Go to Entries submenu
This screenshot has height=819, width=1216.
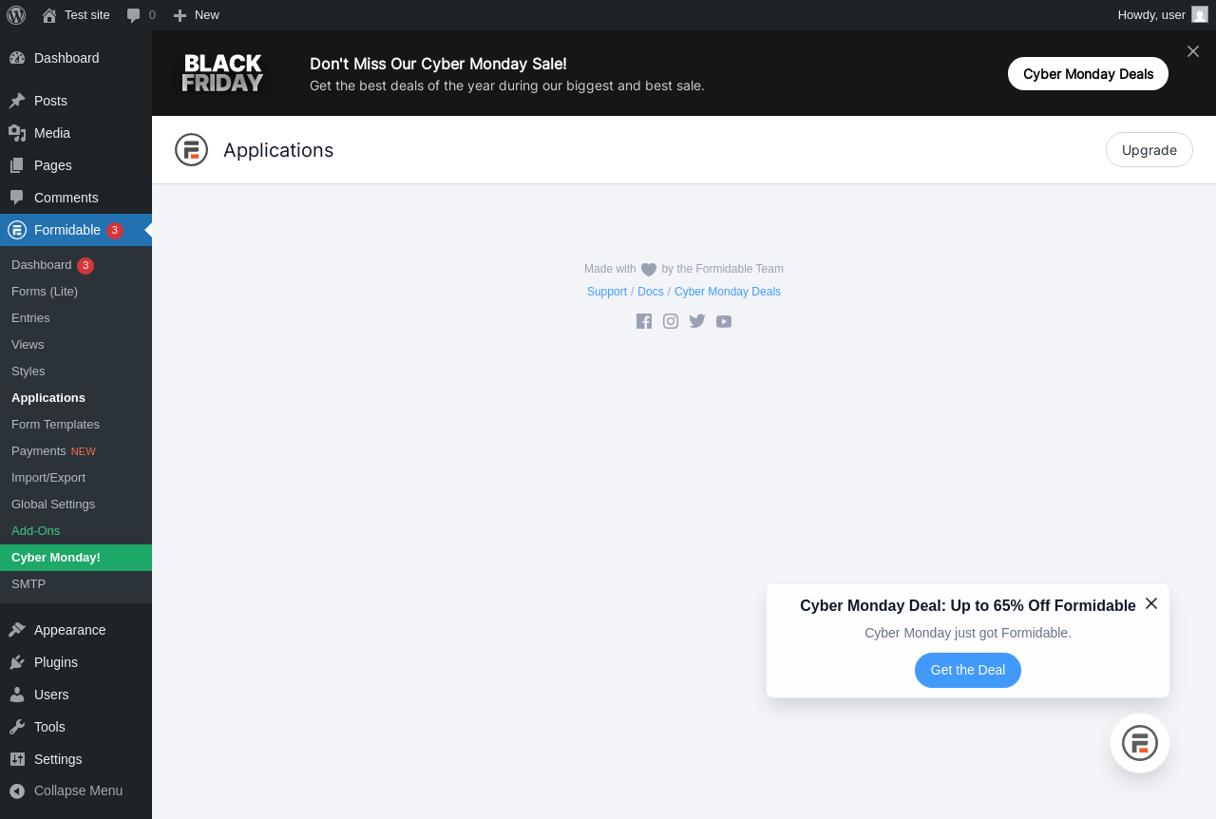76,318
